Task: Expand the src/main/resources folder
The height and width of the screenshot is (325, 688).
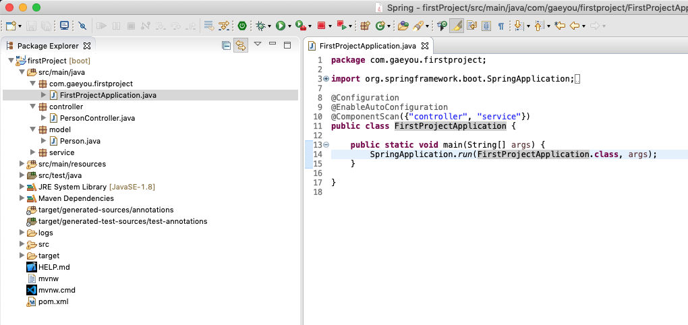Action: coord(22,164)
